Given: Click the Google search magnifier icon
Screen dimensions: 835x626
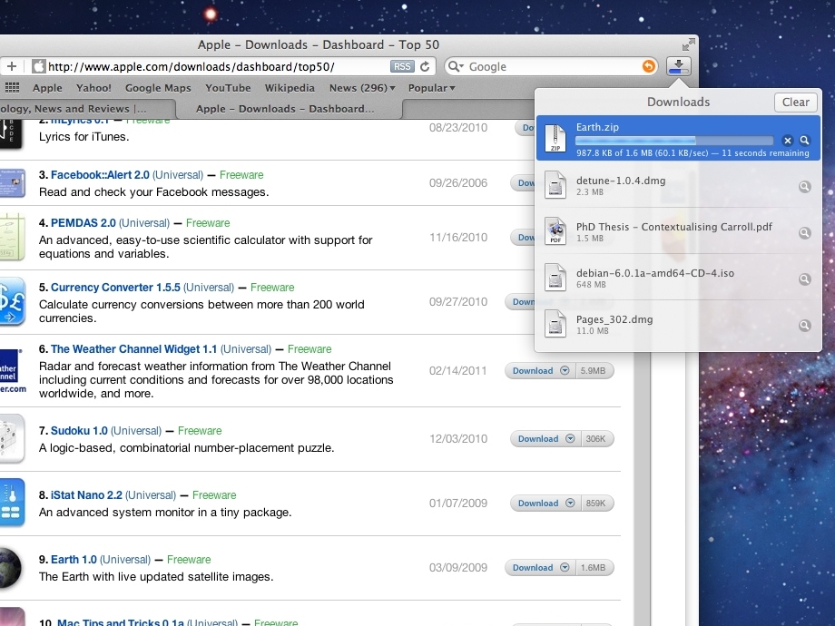Looking at the screenshot, I should tap(456, 66).
